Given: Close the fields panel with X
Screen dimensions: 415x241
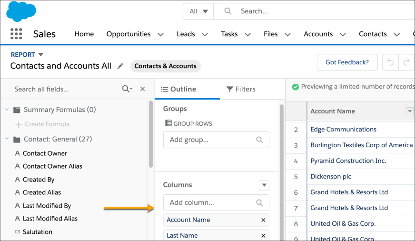Looking at the screenshot, I should click(142, 89).
